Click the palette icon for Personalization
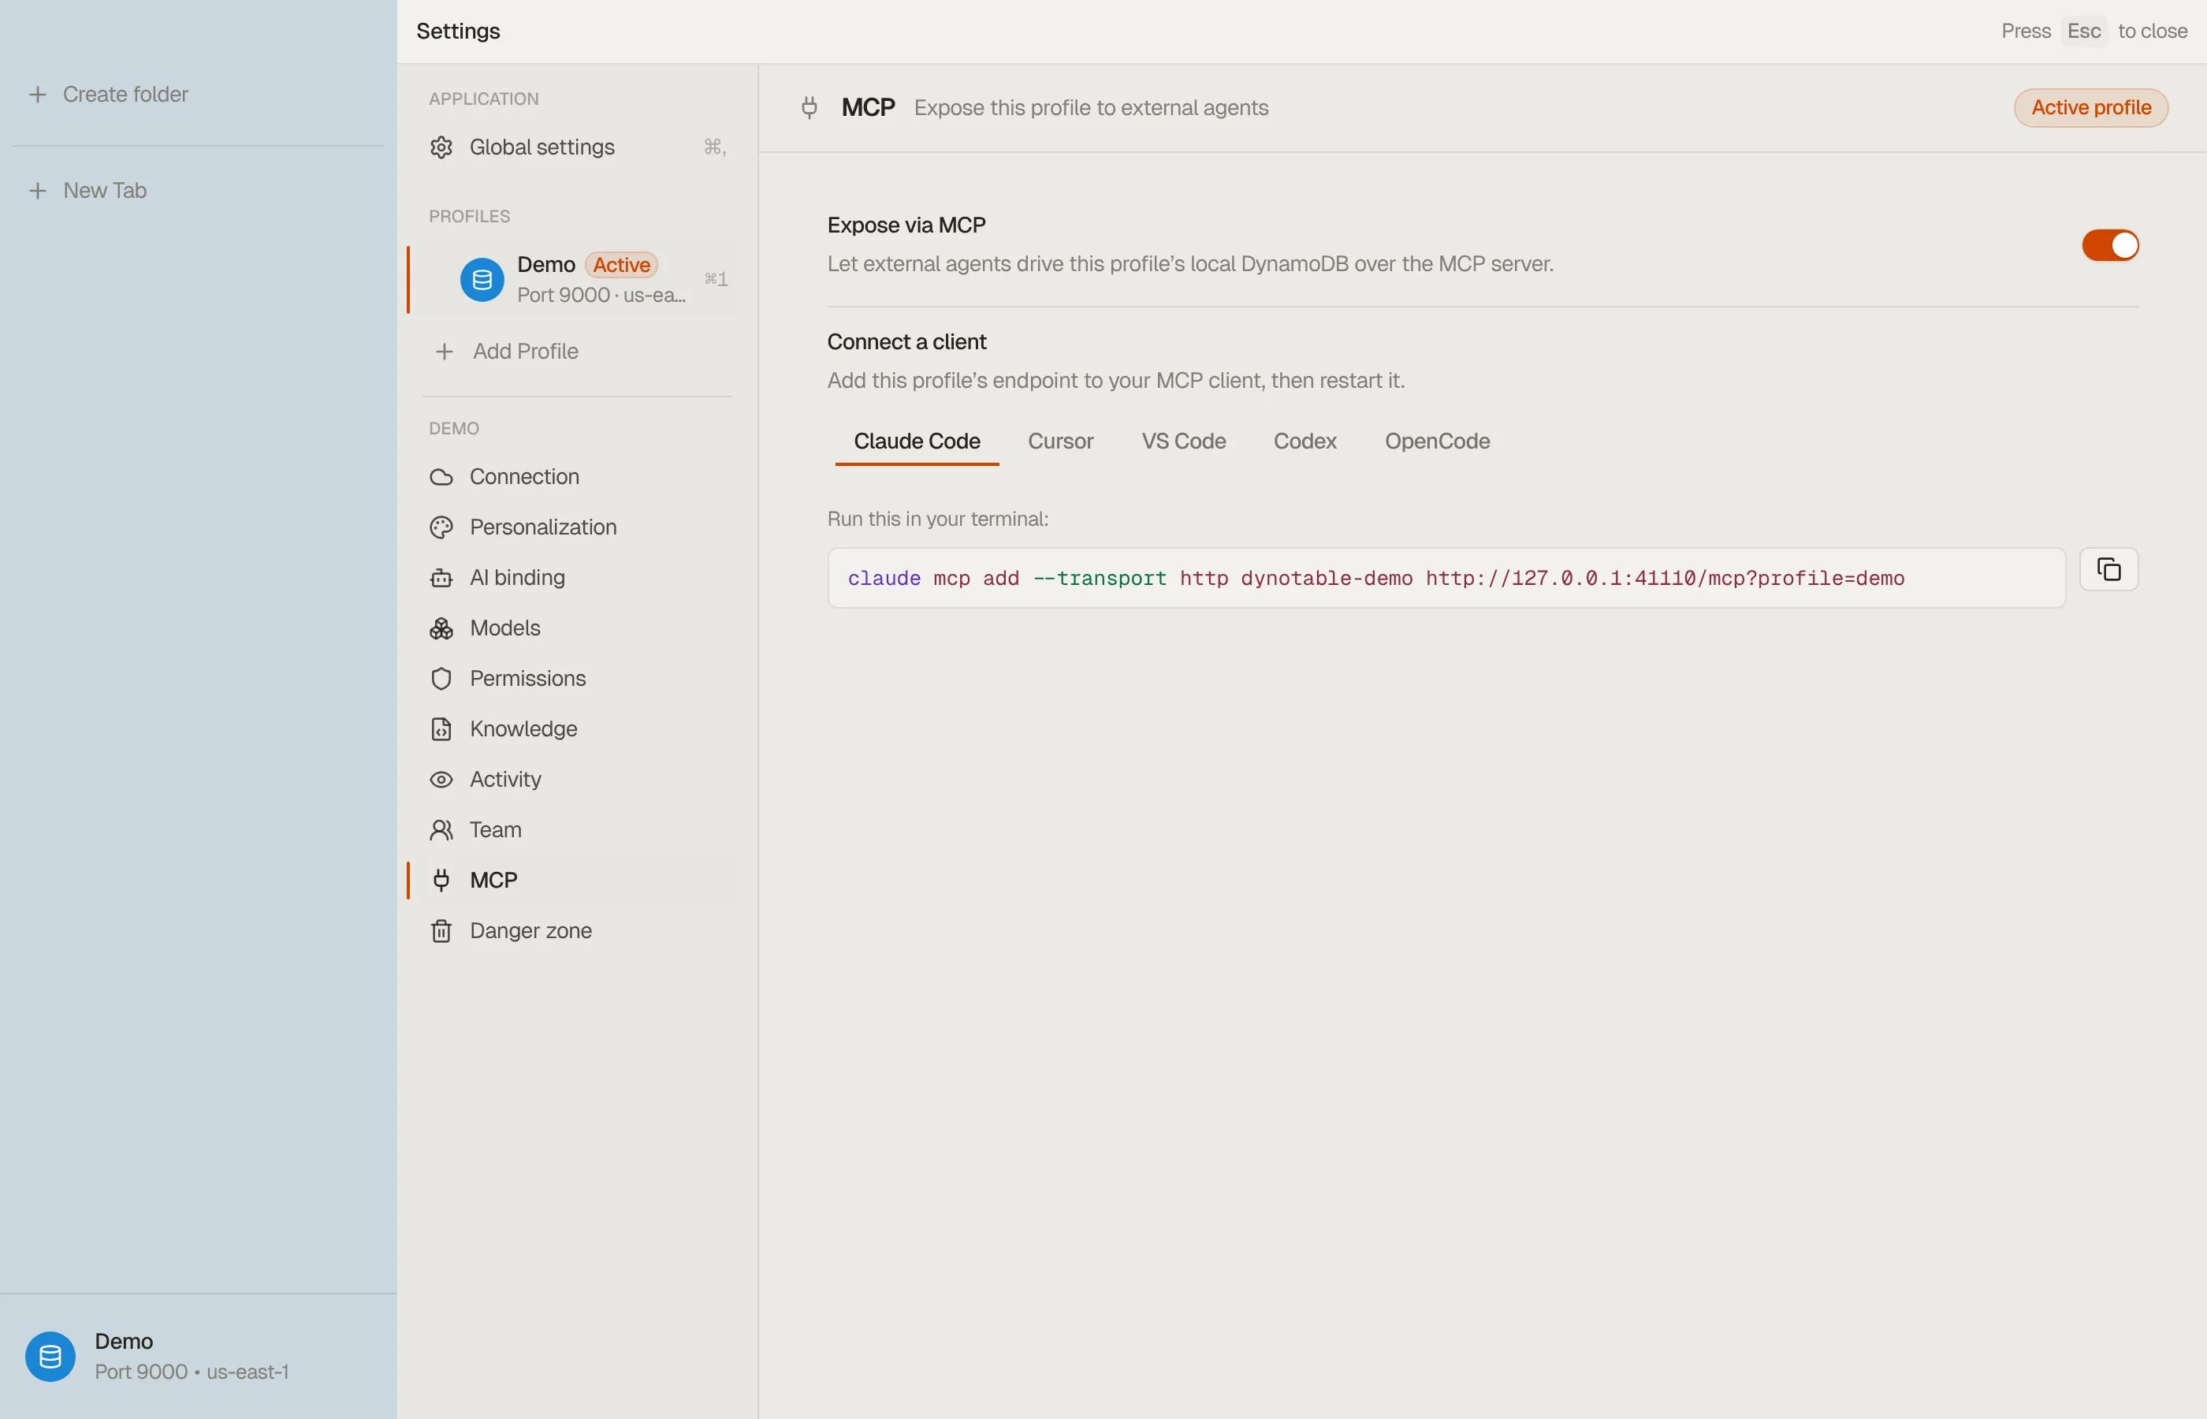 coord(441,527)
